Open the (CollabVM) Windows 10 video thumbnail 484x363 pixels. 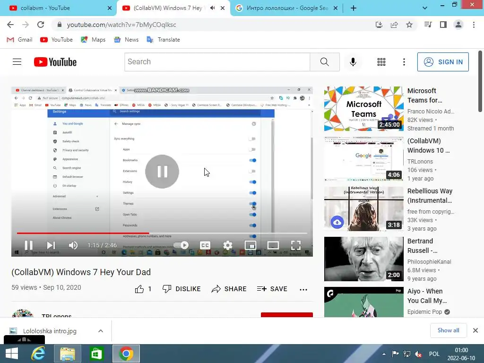[x=363, y=159]
